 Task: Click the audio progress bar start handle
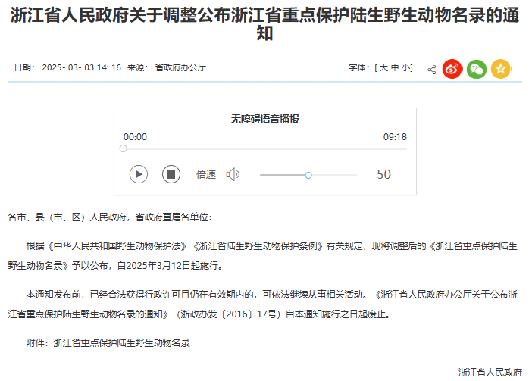click(x=124, y=148)
